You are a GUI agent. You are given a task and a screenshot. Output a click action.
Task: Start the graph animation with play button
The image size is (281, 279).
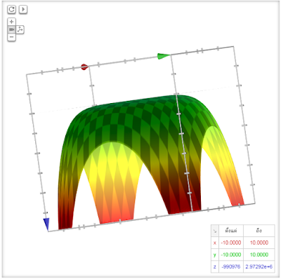[23, 9]
